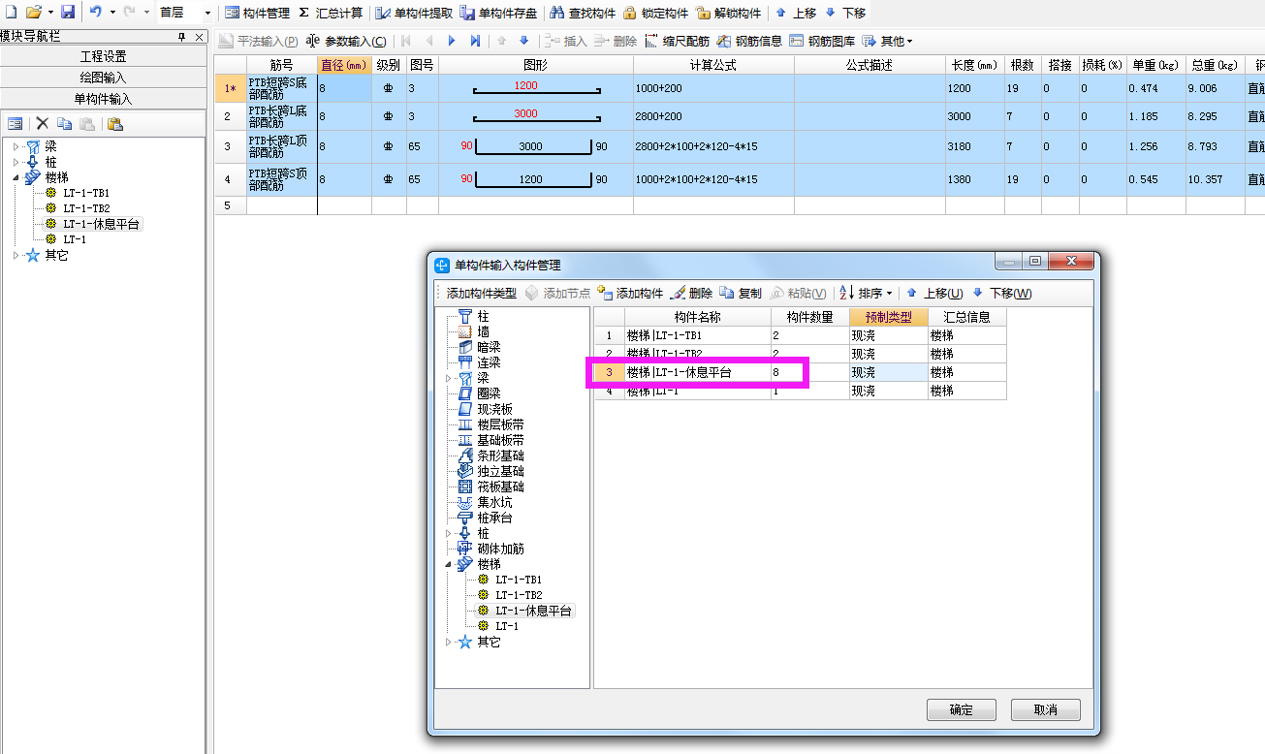Click the New file icon
Viewport: 1265px width, 754px height.
[x=10, y=12]
